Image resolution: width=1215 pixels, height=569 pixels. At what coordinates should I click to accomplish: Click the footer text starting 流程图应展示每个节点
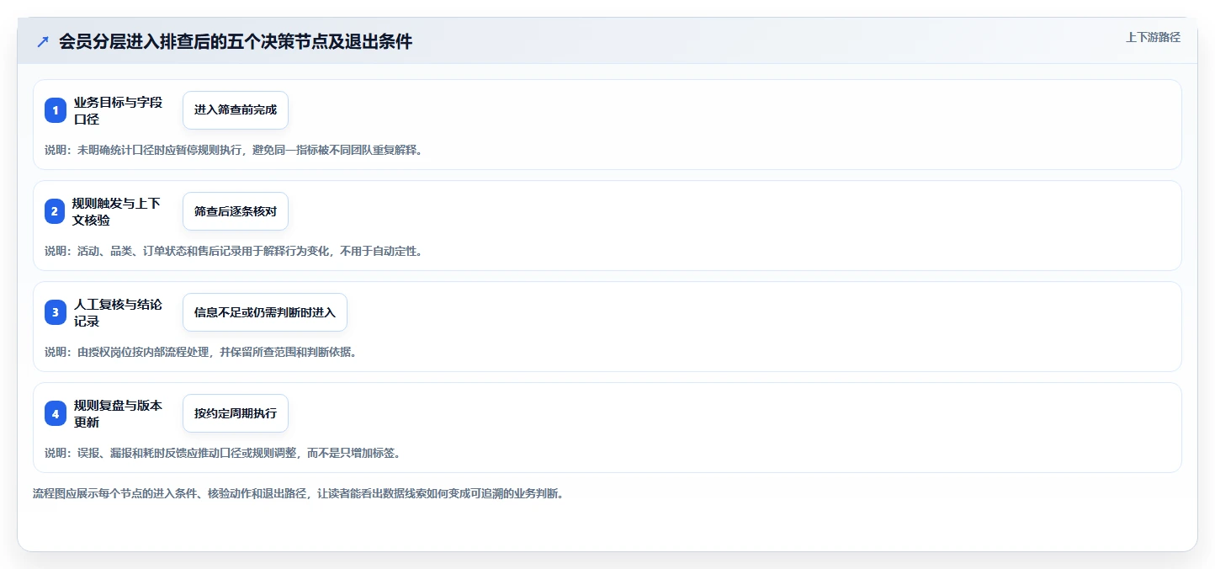[298, 493]
